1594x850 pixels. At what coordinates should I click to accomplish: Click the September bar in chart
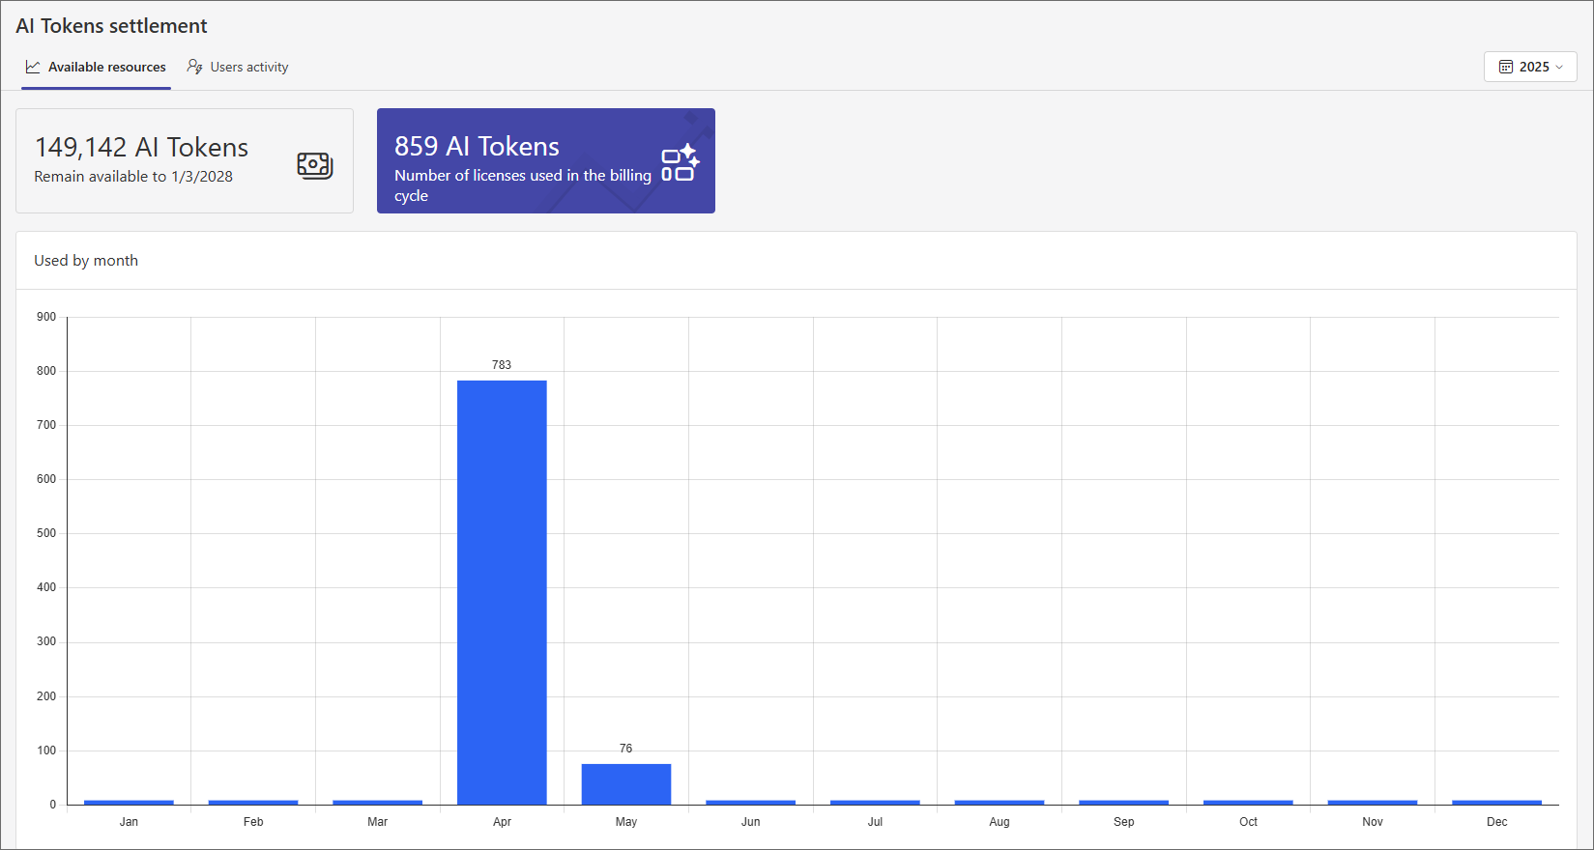click(x=1124, y=803)
